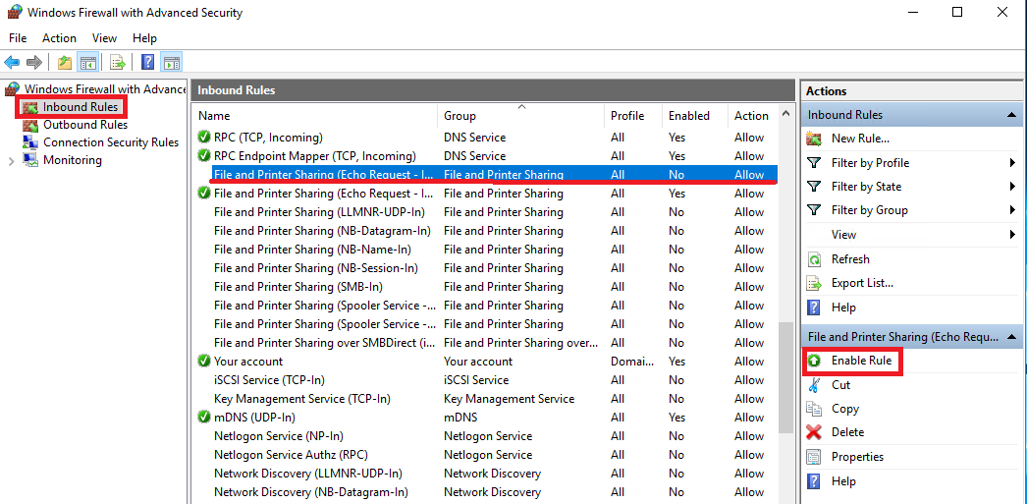Go forward with the toolbar Forward arrow
The height and width of the screenshot is (504, 1027).
[34, 62]
